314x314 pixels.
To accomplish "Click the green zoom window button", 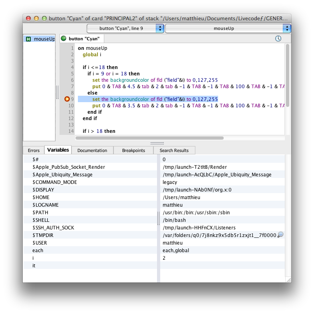I will click(44, 18).
